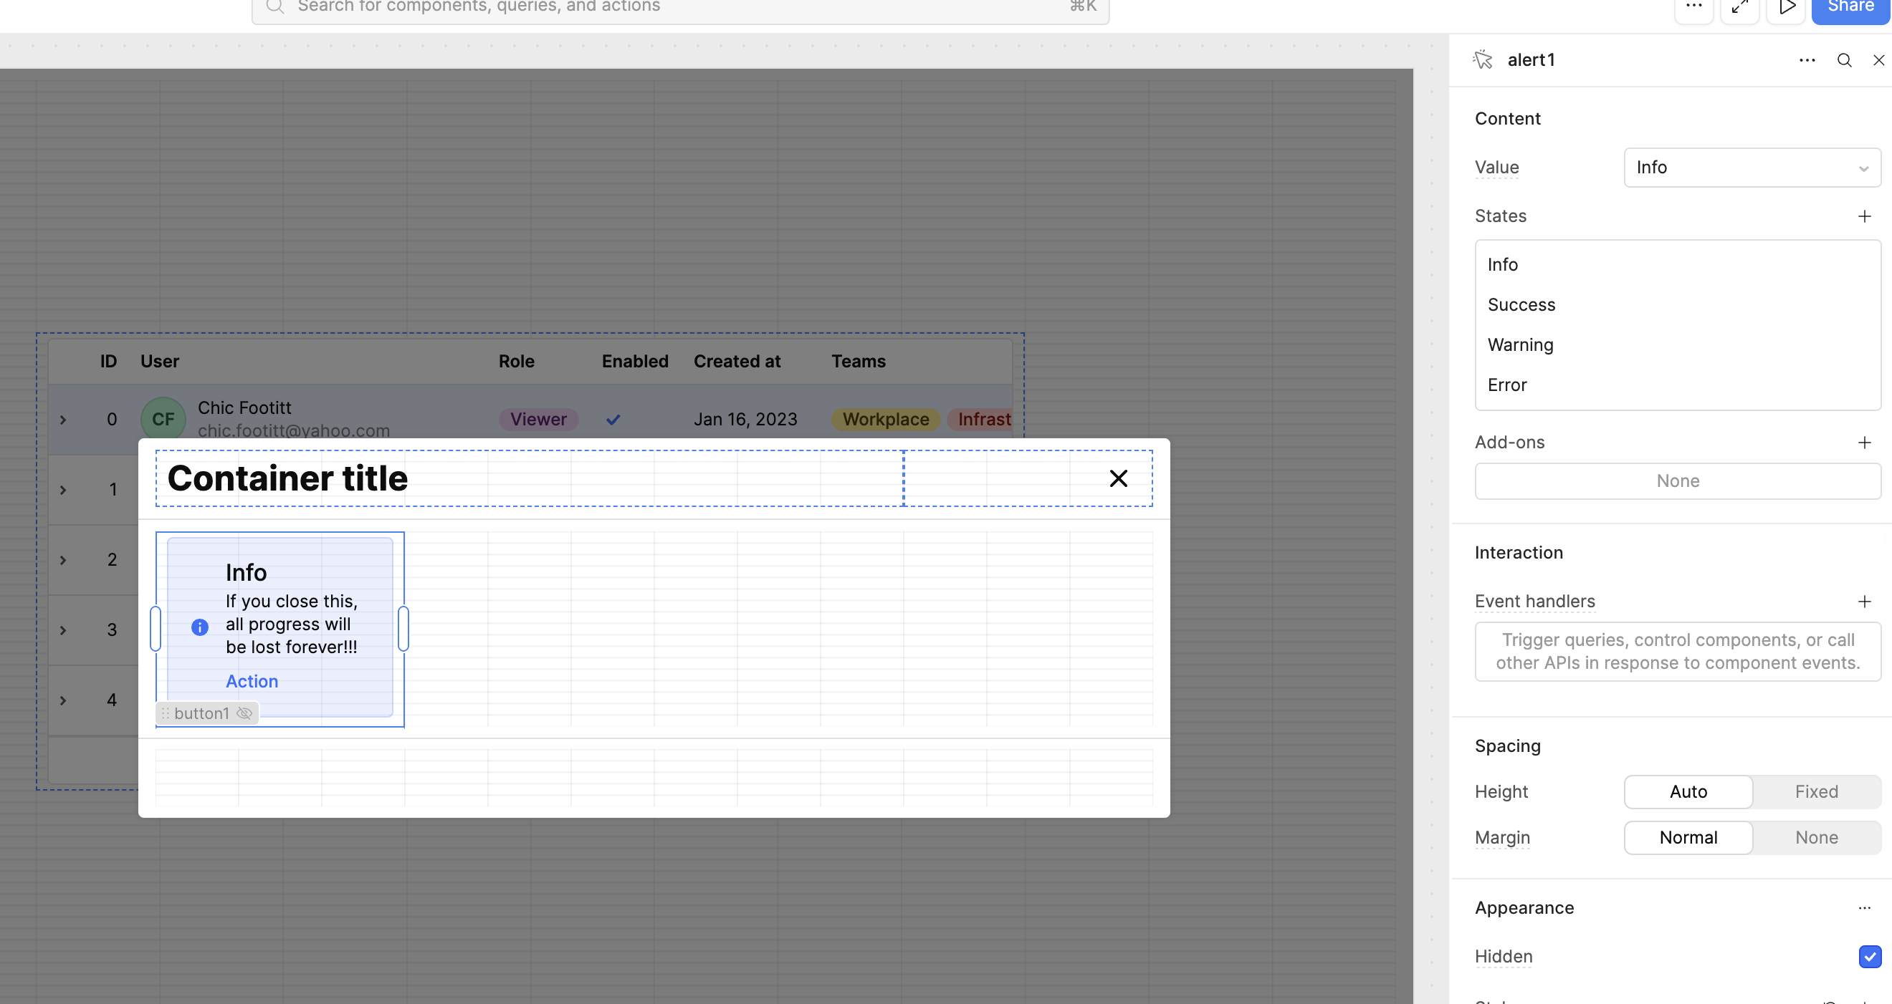Open the Value dropdown showing Info
1892x1004 pixels.
[x=1751, y=168]
